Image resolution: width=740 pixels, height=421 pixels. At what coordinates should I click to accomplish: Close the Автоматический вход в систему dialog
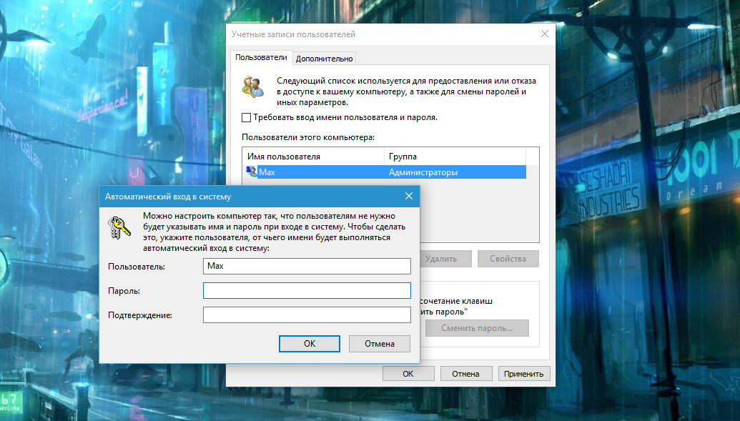pyautogui.click(x=408, y=196)
